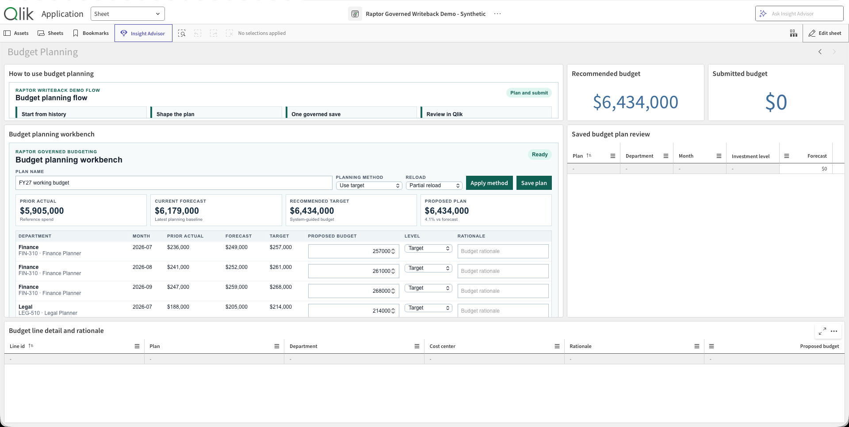Click the Ask Insight Advisor search field
Screen dimensions: 849x427
click(799, 14)
